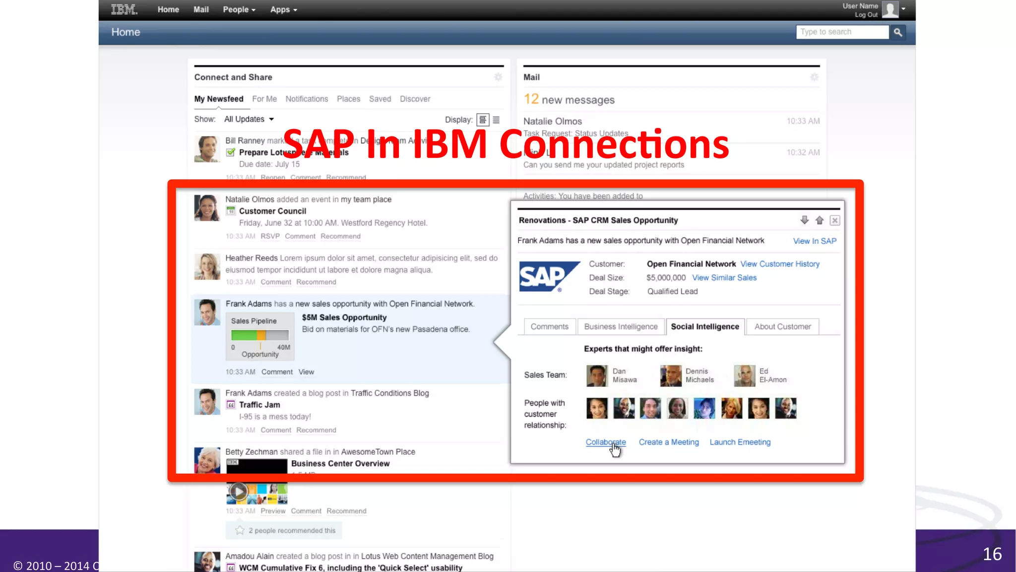Open Bill Ranney profile photo

207,149
